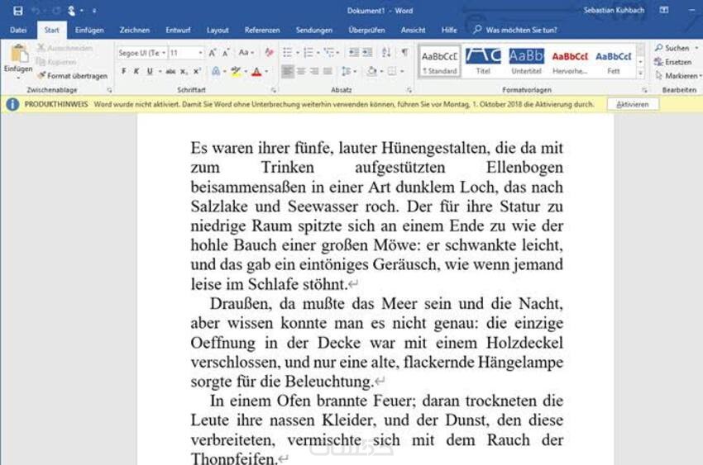
Task: Open the underline style dropdown arrow
Action: [160, 71]
